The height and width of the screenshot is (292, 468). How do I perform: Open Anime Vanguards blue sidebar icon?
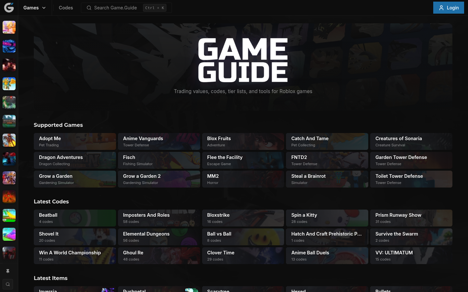coord(9,46)
